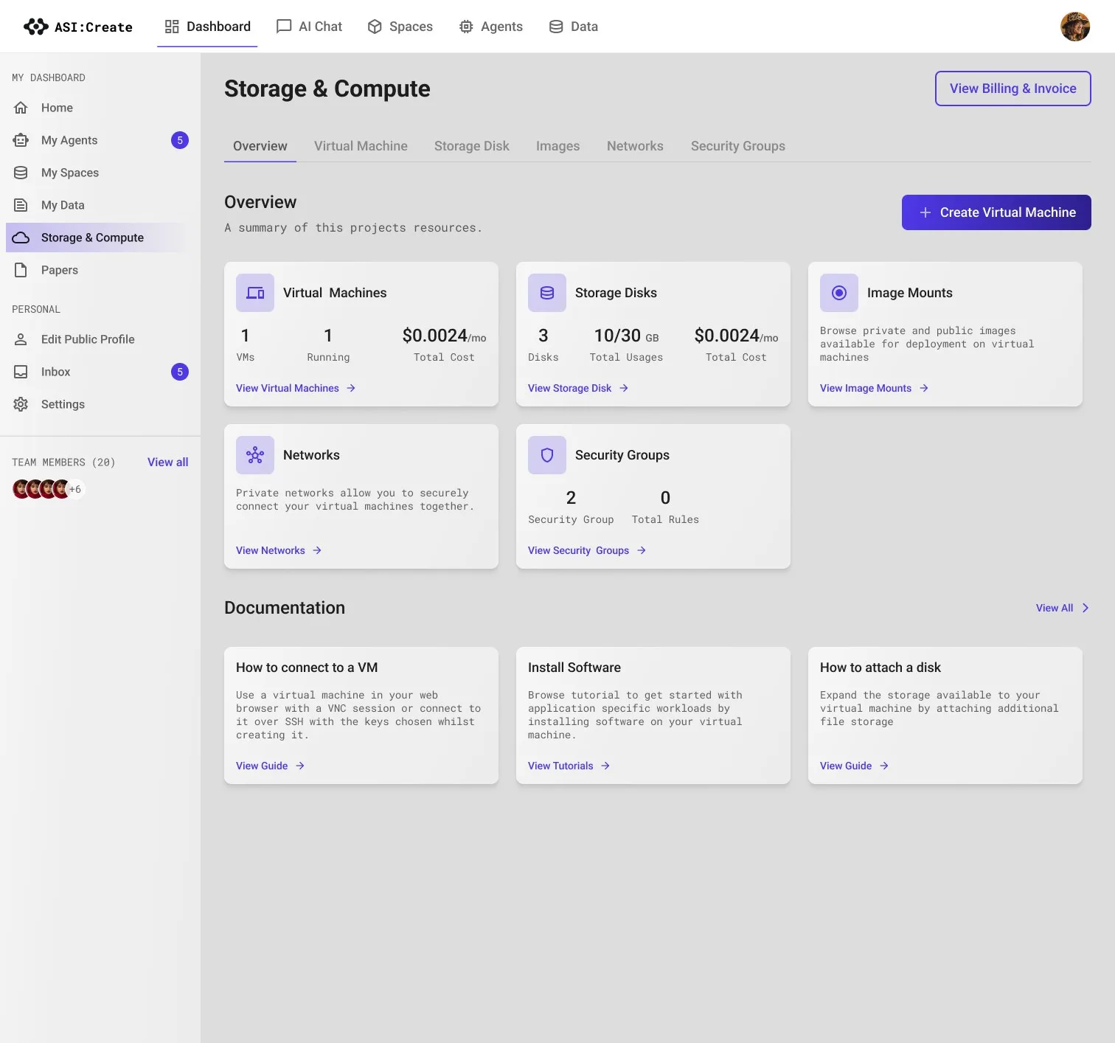Screen dimensions: 1115x1043
Task: Click the arrow next to View Virtual Machines
Action: pyautogui.click(x=351, y=388)
